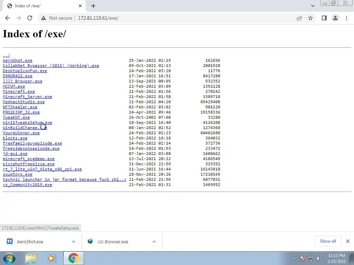Launch Windows Media Player from taskbar
Image resolution: width=354 pixels, height=265 pixels.
coord(52,258)
